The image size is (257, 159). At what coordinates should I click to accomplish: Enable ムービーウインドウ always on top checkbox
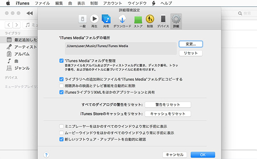[61, 132]
